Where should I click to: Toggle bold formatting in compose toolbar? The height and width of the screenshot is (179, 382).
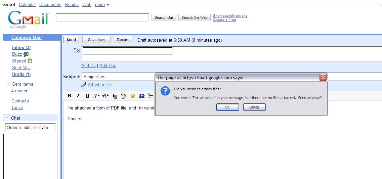(70, 96)
